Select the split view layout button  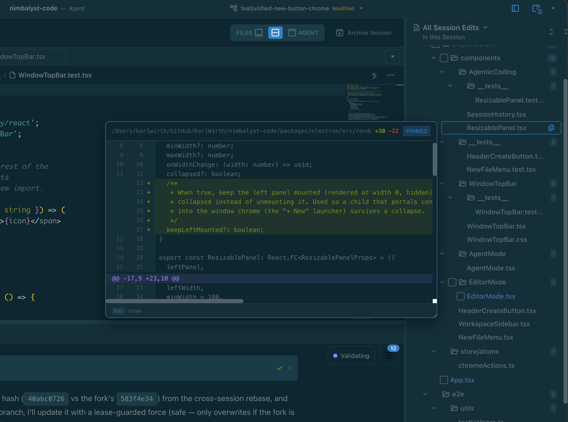(x=275, y=33)
